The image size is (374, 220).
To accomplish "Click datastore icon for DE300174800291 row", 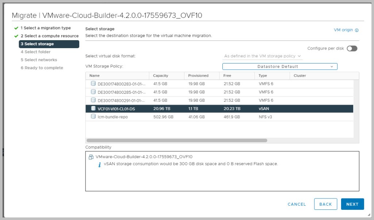I will coord(93,100).
